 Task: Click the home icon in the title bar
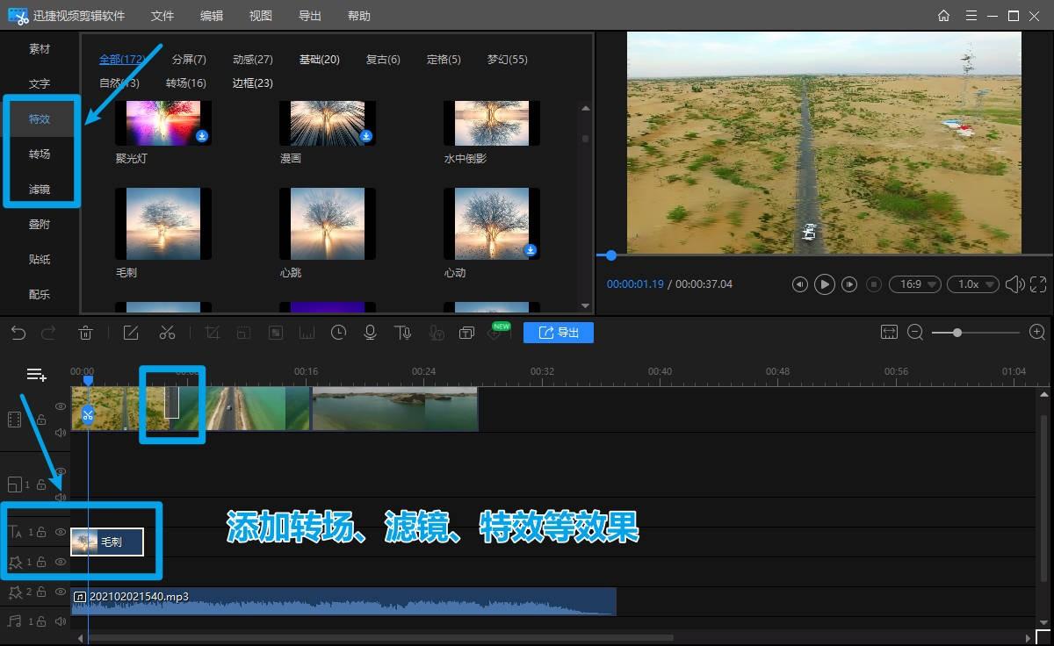point(943,16)
